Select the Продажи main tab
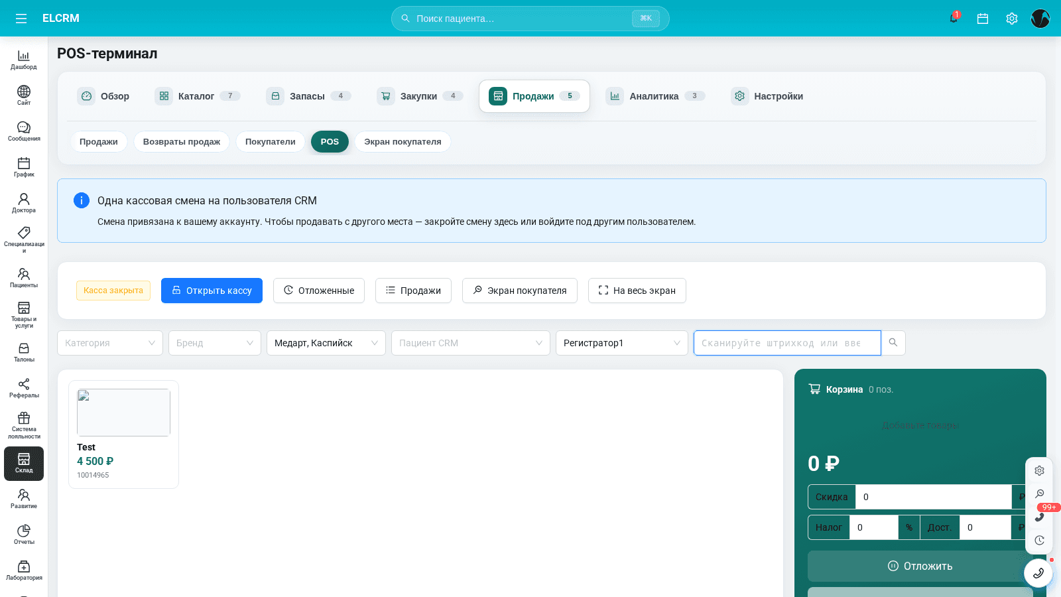Viewport: 1061px width, 597px height. tap(534, 96)
